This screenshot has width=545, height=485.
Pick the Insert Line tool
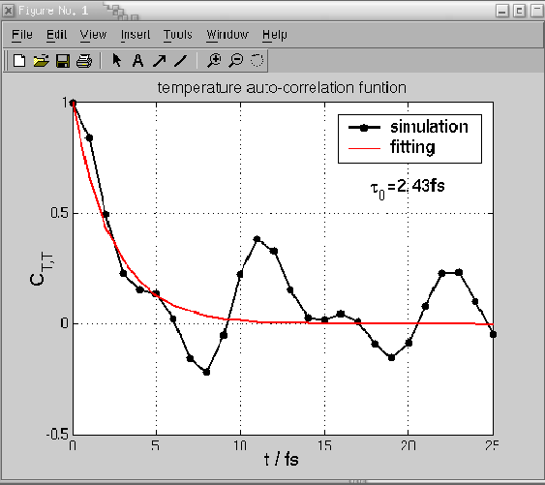(180, 61)
